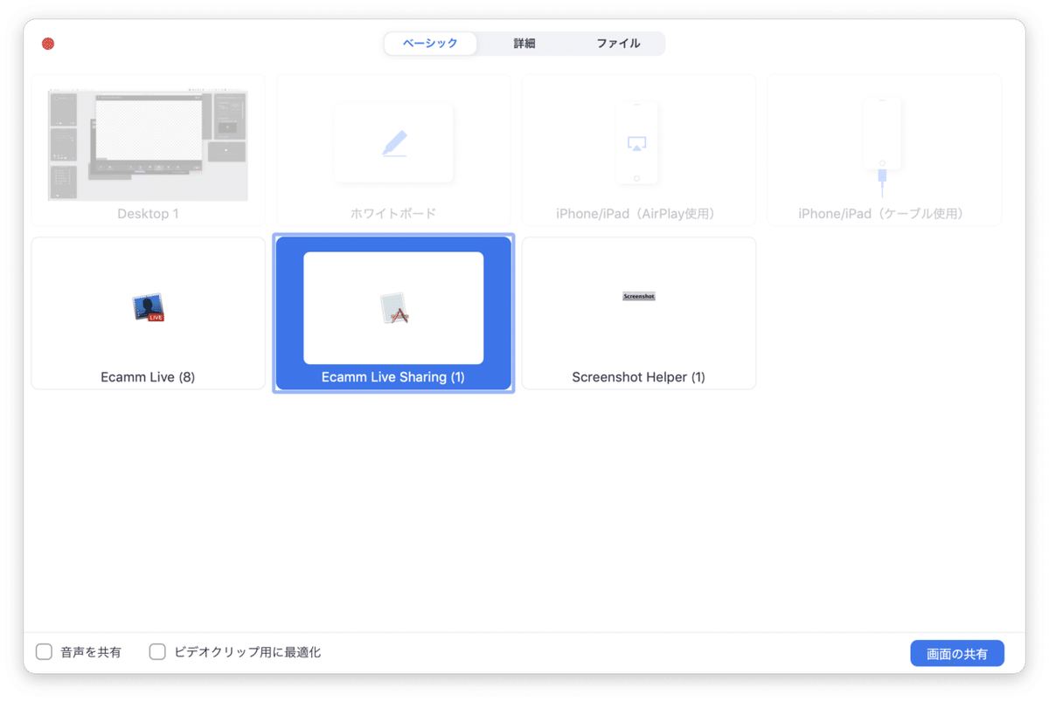The width and height of the screenshot is (1049, 701).
Task: Enable the 音声を共有 checkbox
Action: [x=44, y=652]
